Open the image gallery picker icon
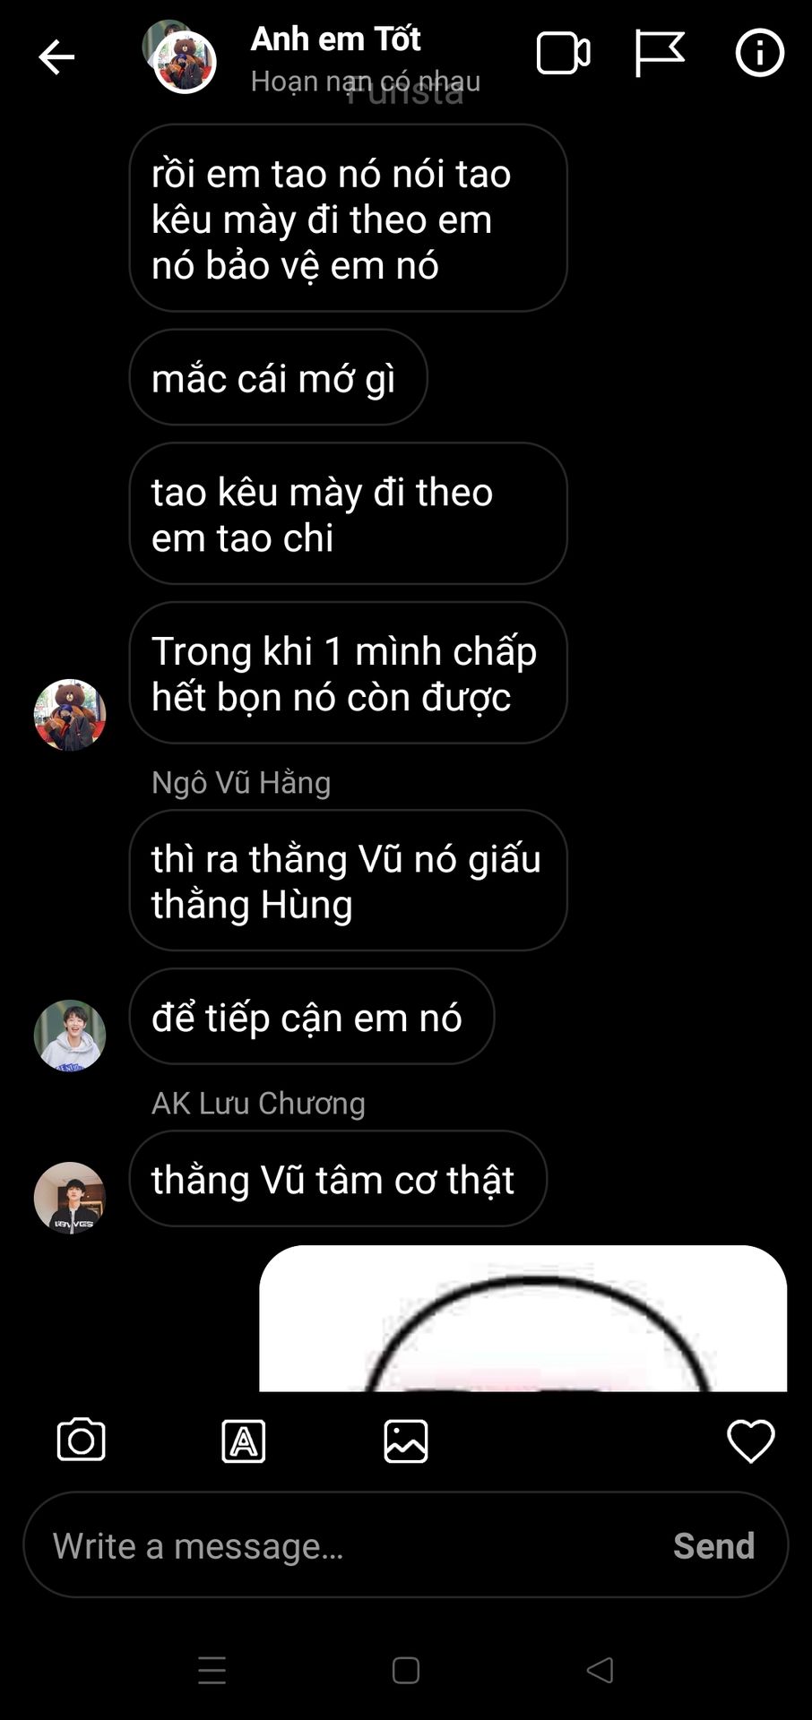Image resolution: width=812 pixels, height=1720 pixels. 406,1441
